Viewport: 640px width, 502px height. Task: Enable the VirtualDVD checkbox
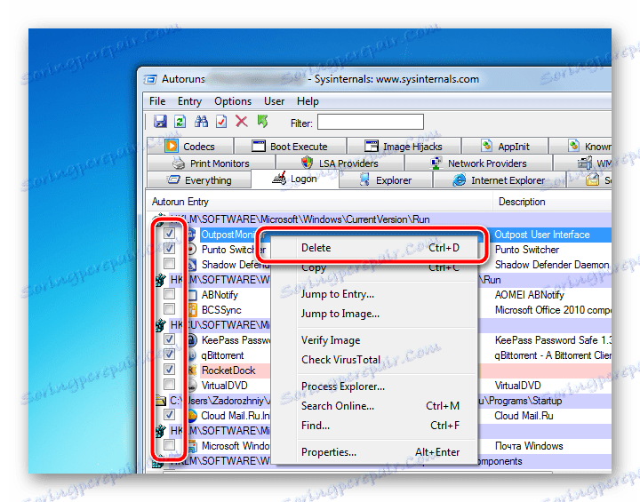tap(169, 385)
